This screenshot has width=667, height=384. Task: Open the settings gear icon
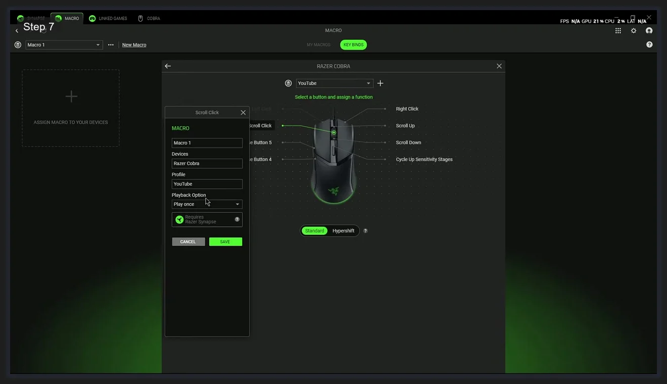click(634, 30)
